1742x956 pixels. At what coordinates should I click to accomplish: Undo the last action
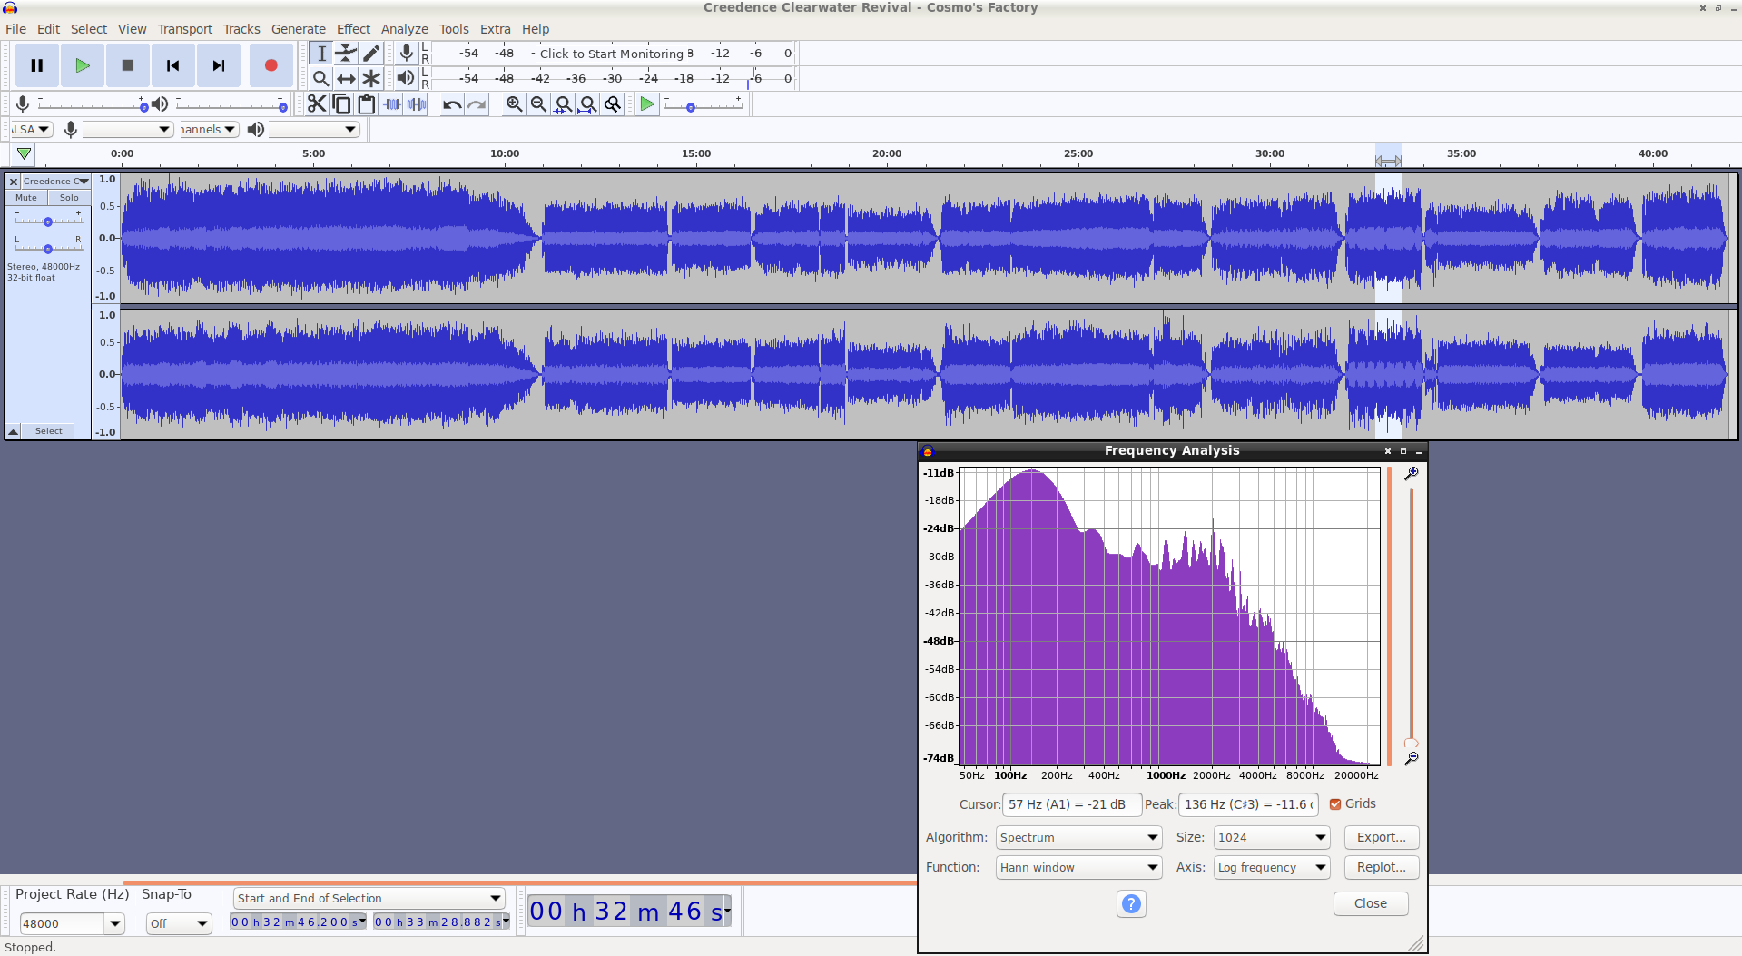[x=451, y=104]
